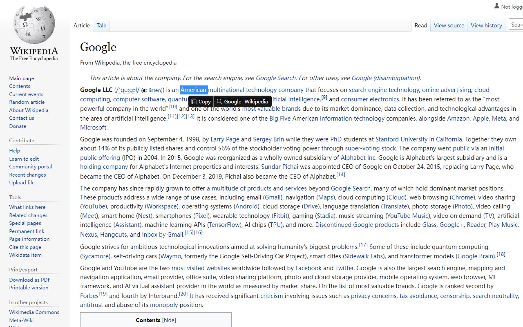This screenshot has width=523, height=327.
Task: Select the Read tab
Action: pos(421,25)
